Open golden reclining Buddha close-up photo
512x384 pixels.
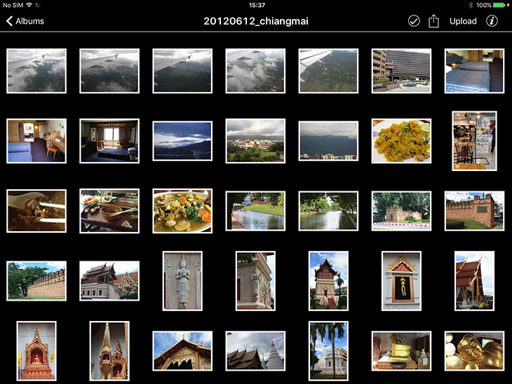[474, 351]
